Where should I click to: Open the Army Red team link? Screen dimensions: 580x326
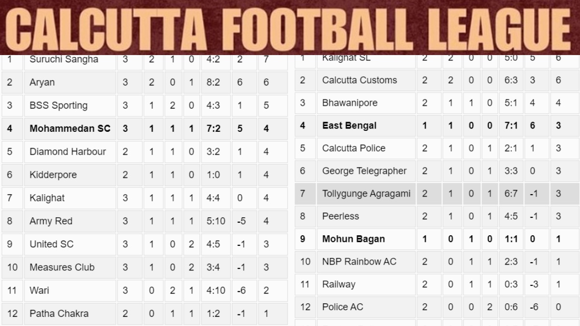click(51, 221)
